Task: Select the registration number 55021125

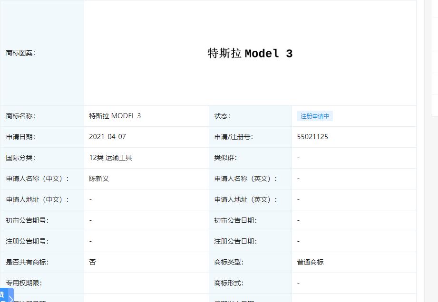Action: click(312, 137)
